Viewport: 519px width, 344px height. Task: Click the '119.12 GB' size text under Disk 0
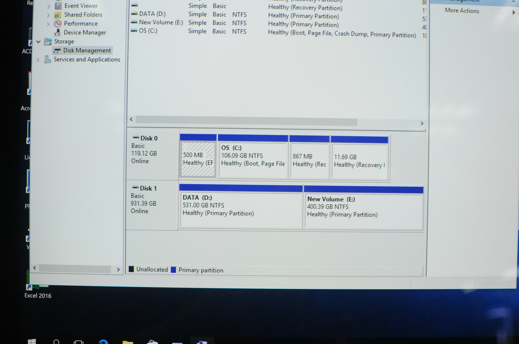coord(143,154)
